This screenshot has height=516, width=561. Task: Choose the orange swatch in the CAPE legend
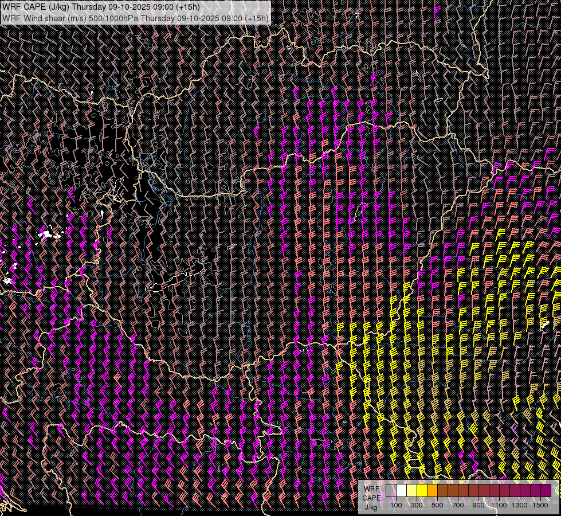433,491
